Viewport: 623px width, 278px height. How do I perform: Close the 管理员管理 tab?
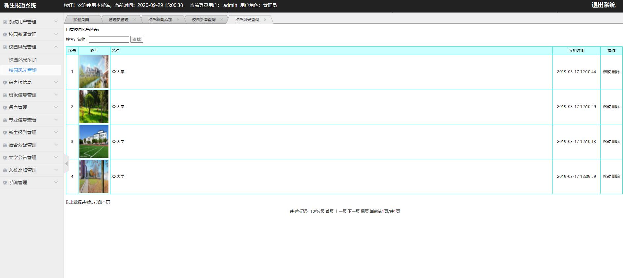coord(134,19)
